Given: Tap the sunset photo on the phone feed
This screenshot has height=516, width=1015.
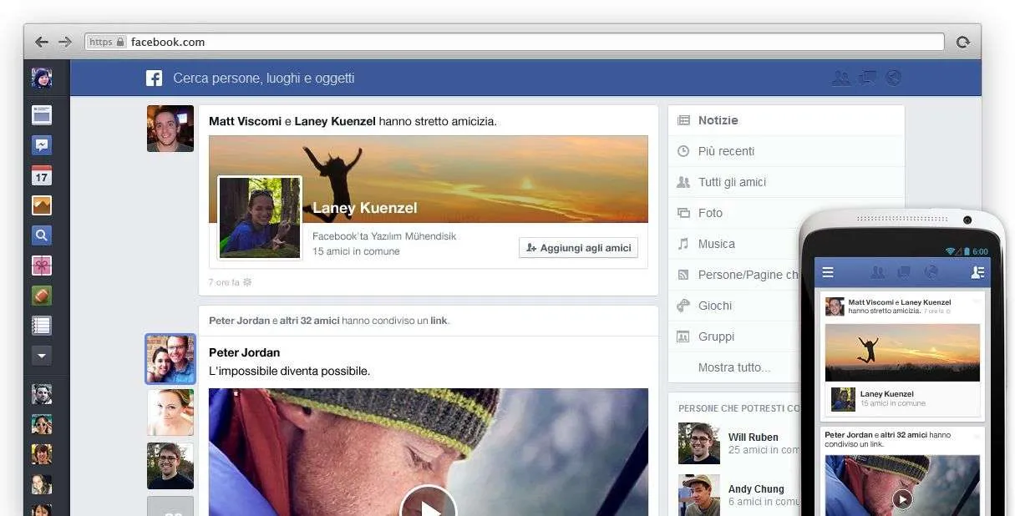Looking at the screenshot, I should click(x=902, y=352).
